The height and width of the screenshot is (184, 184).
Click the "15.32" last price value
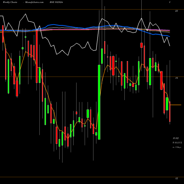[176, 138]
